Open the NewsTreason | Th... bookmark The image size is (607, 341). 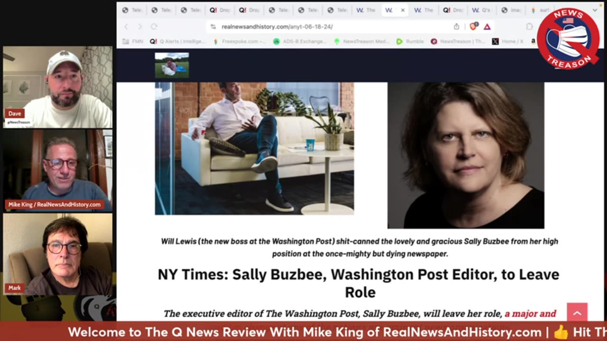pos(459,42)
